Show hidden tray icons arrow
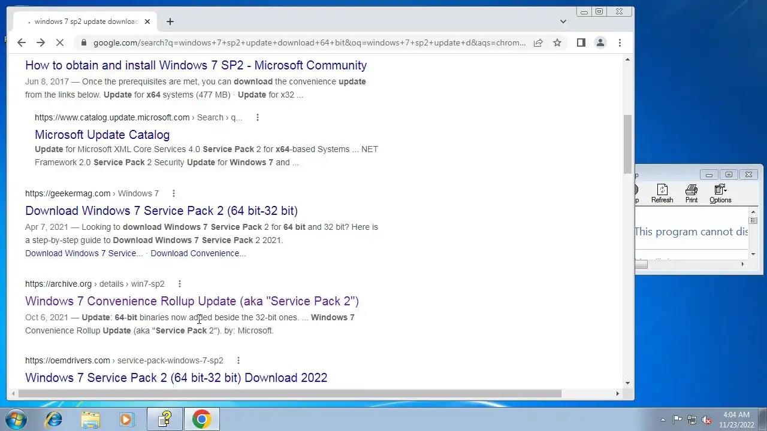The image size is (767, 431). [663, 420]
